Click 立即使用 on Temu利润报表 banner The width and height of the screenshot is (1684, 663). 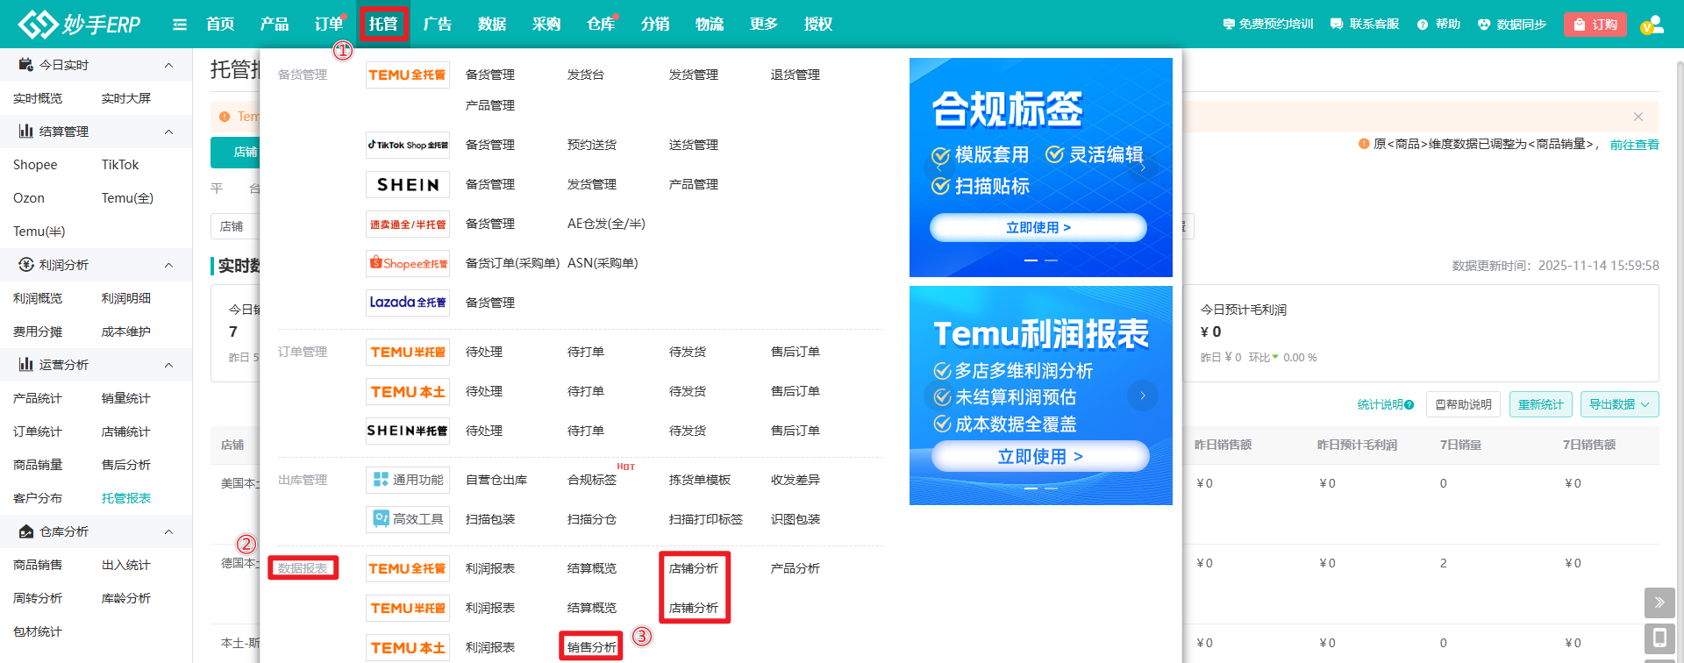pos(1040,456)
